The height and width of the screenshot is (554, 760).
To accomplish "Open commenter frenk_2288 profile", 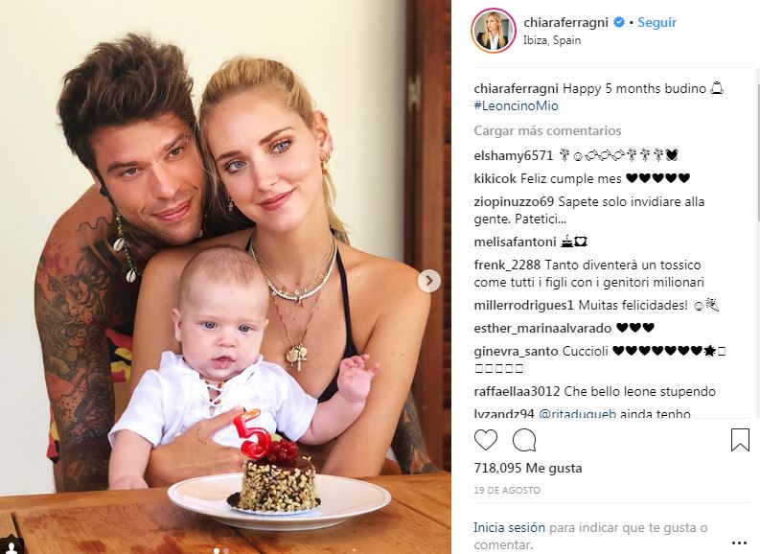I will (507, 265).
